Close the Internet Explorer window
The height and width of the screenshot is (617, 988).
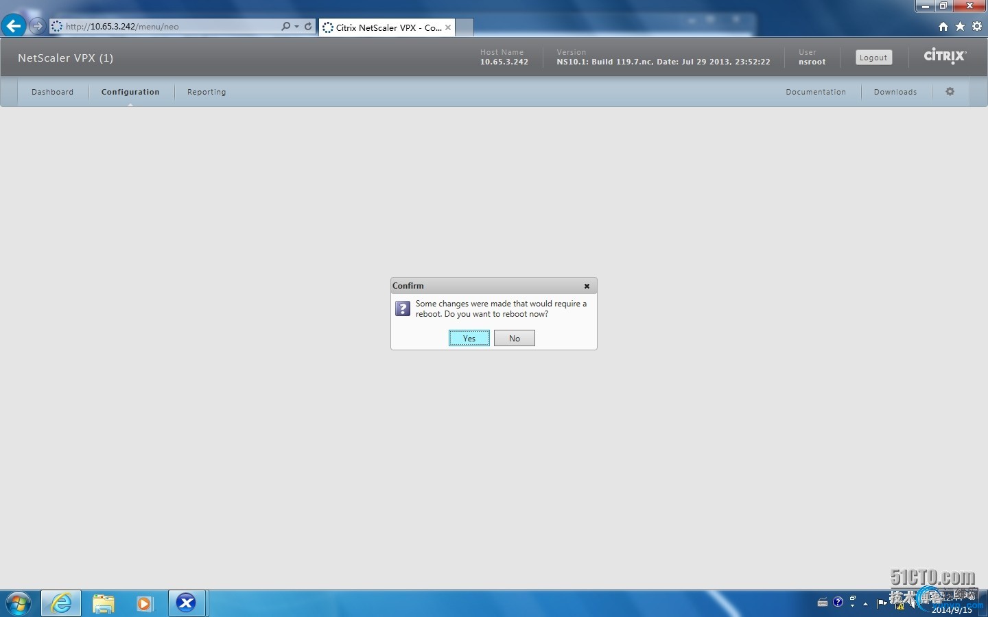(x=969, y=6)
